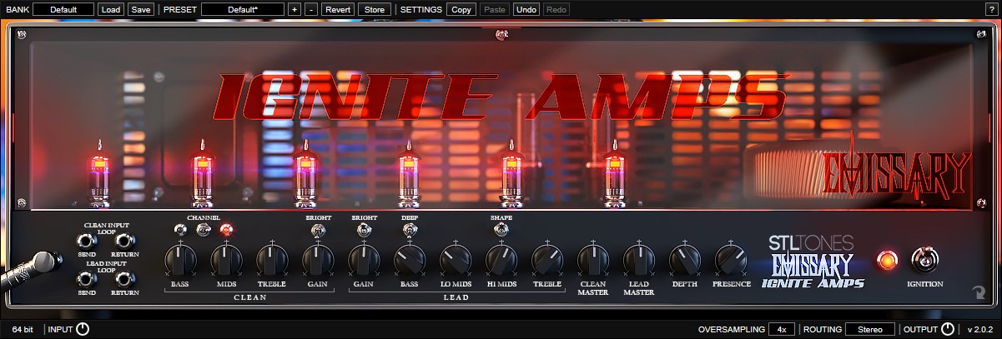The width and height of the screenshot is (1002, 339).
Task: Click the Output level knob in status bar
Action: click(948, 329)
